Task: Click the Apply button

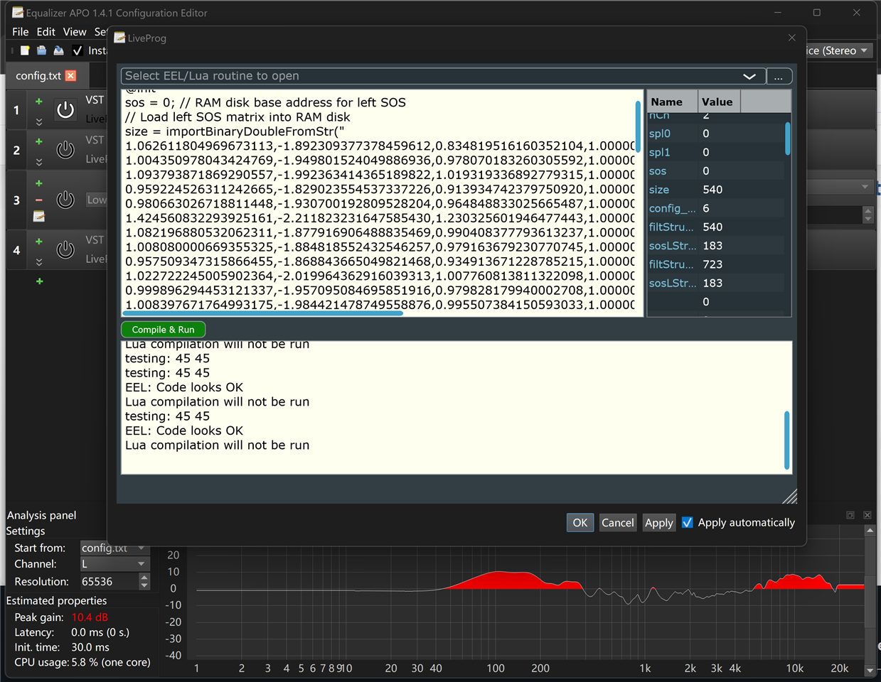Action: [658, 523]
